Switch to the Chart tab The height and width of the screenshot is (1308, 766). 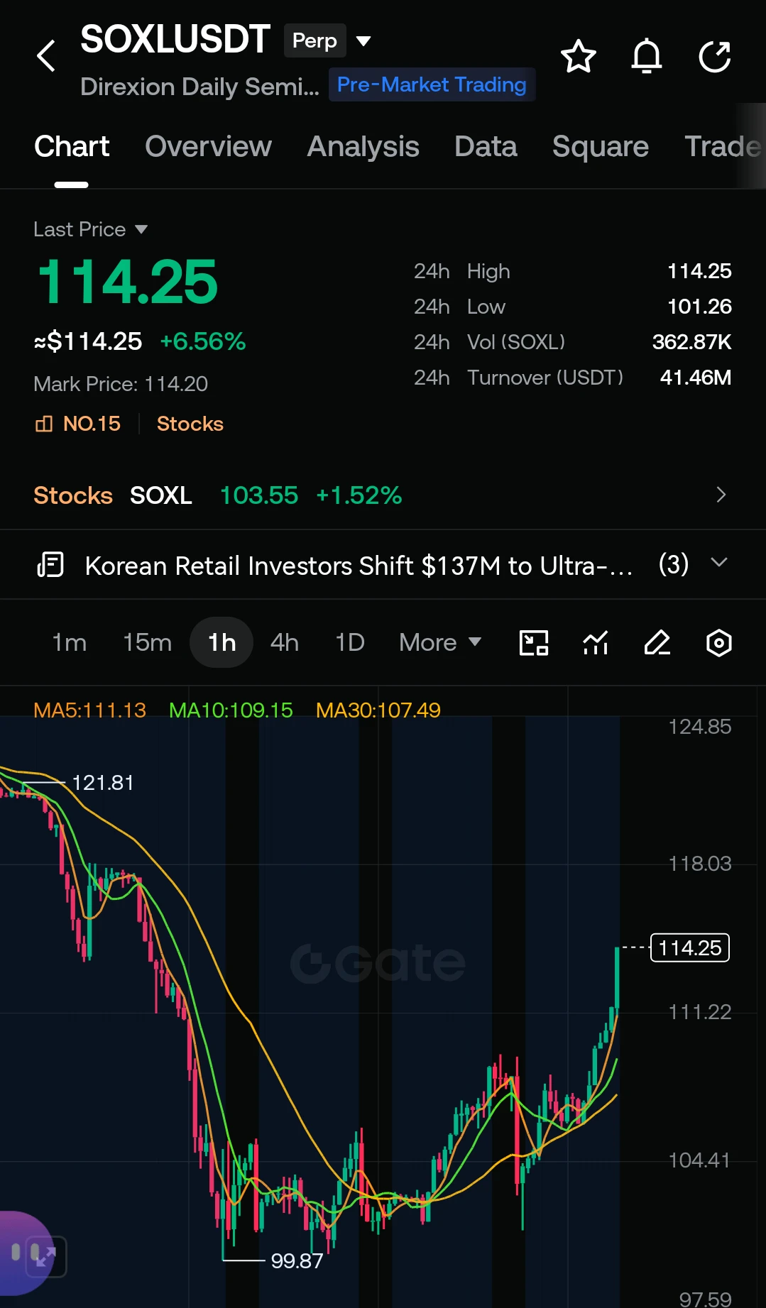point(72,147)
